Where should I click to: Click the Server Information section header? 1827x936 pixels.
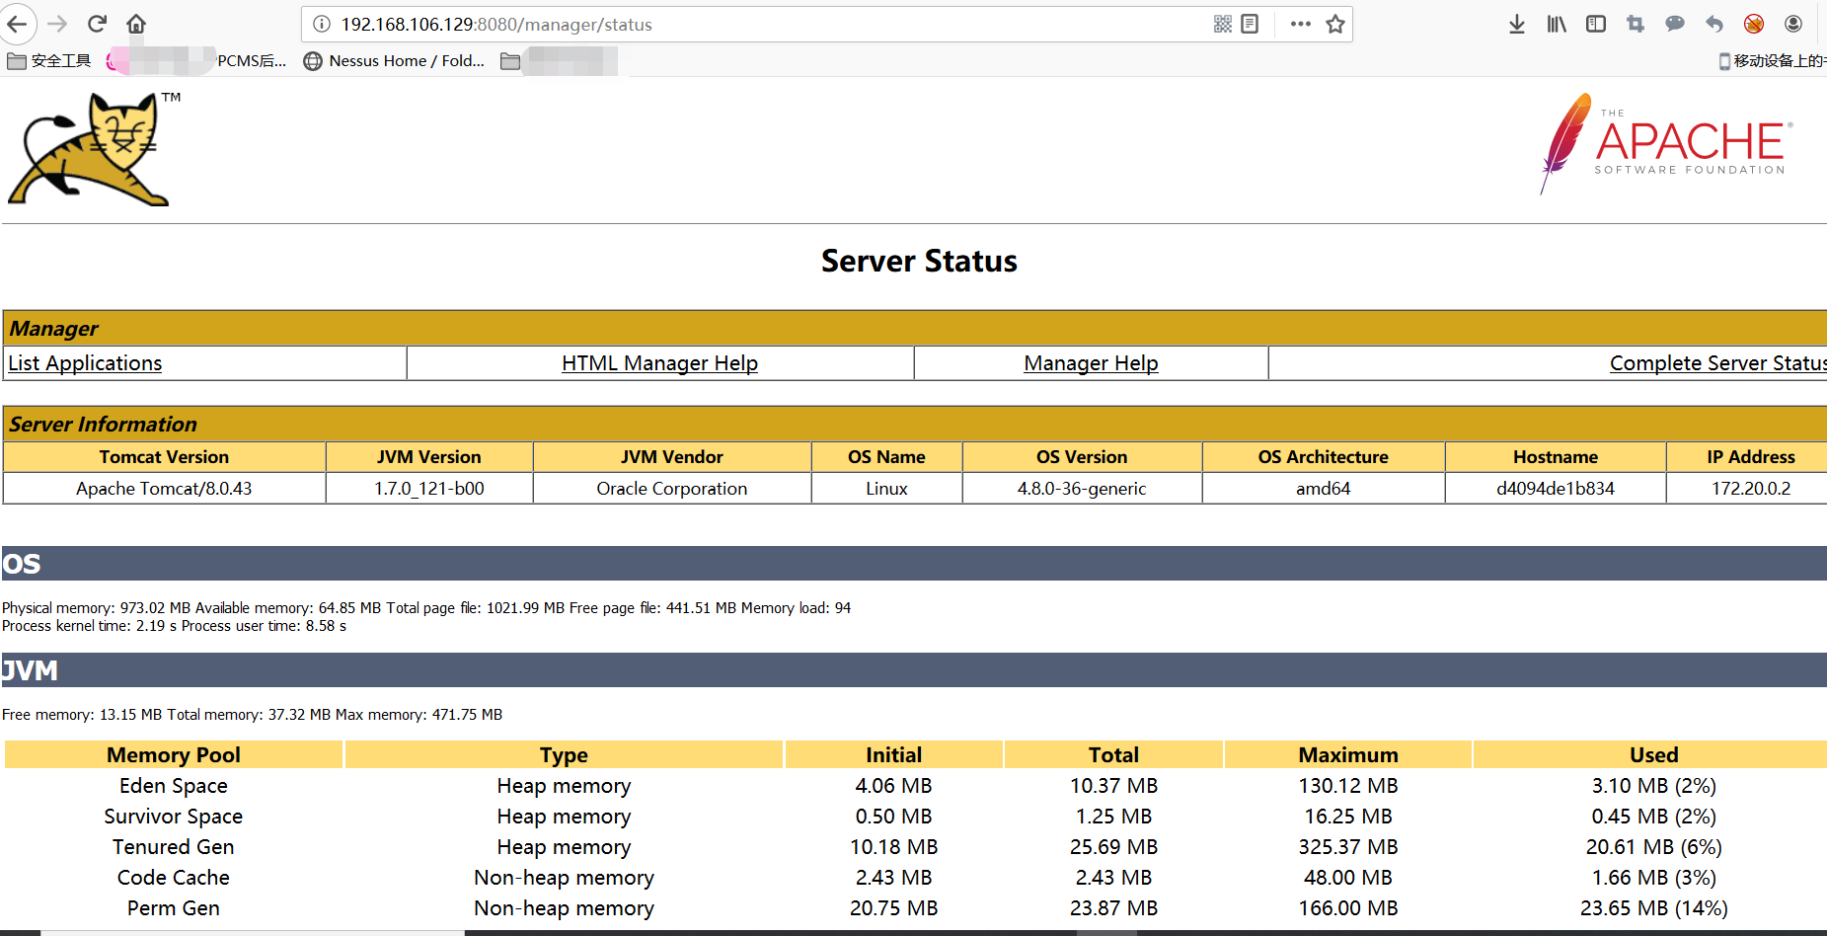point(914,424)
